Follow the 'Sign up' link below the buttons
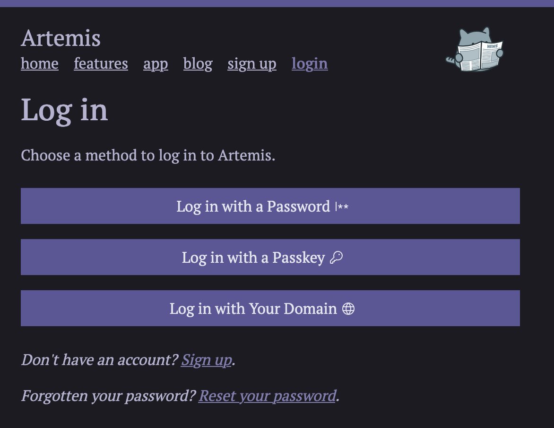 pyautogui.click(x=206, y=360)
